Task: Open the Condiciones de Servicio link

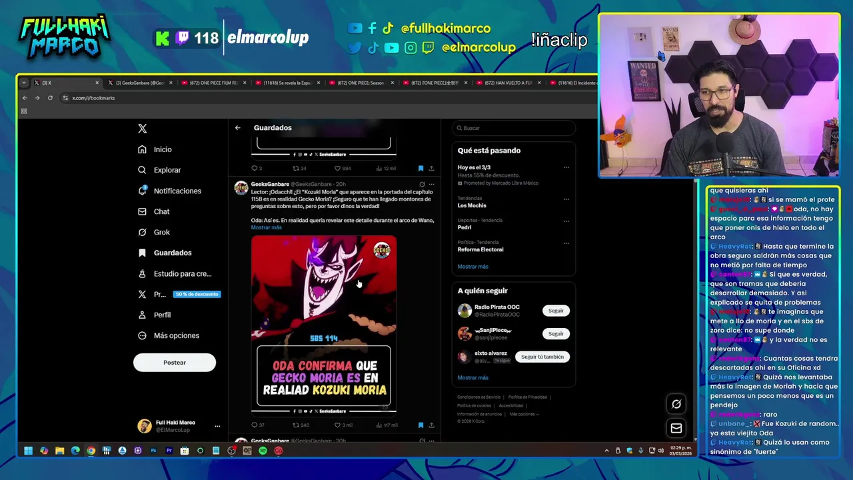Action: tap(478, 397)
